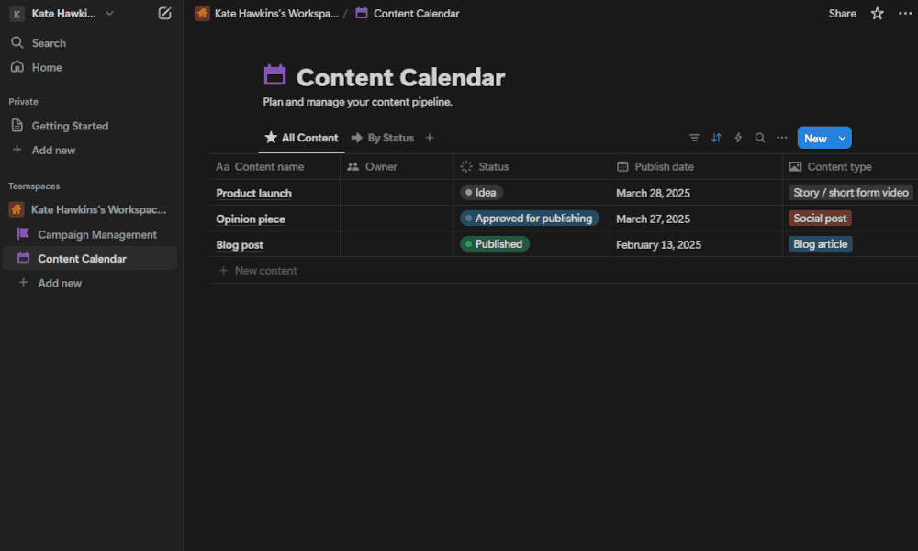
Task: Open the Product launch entry
Action: [253, 193]
